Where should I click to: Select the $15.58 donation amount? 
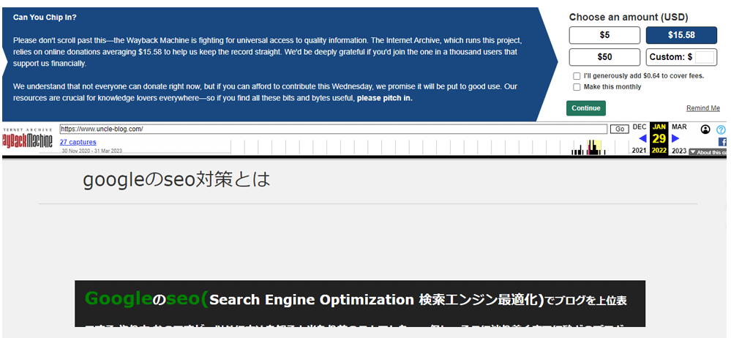click(681, 35)
